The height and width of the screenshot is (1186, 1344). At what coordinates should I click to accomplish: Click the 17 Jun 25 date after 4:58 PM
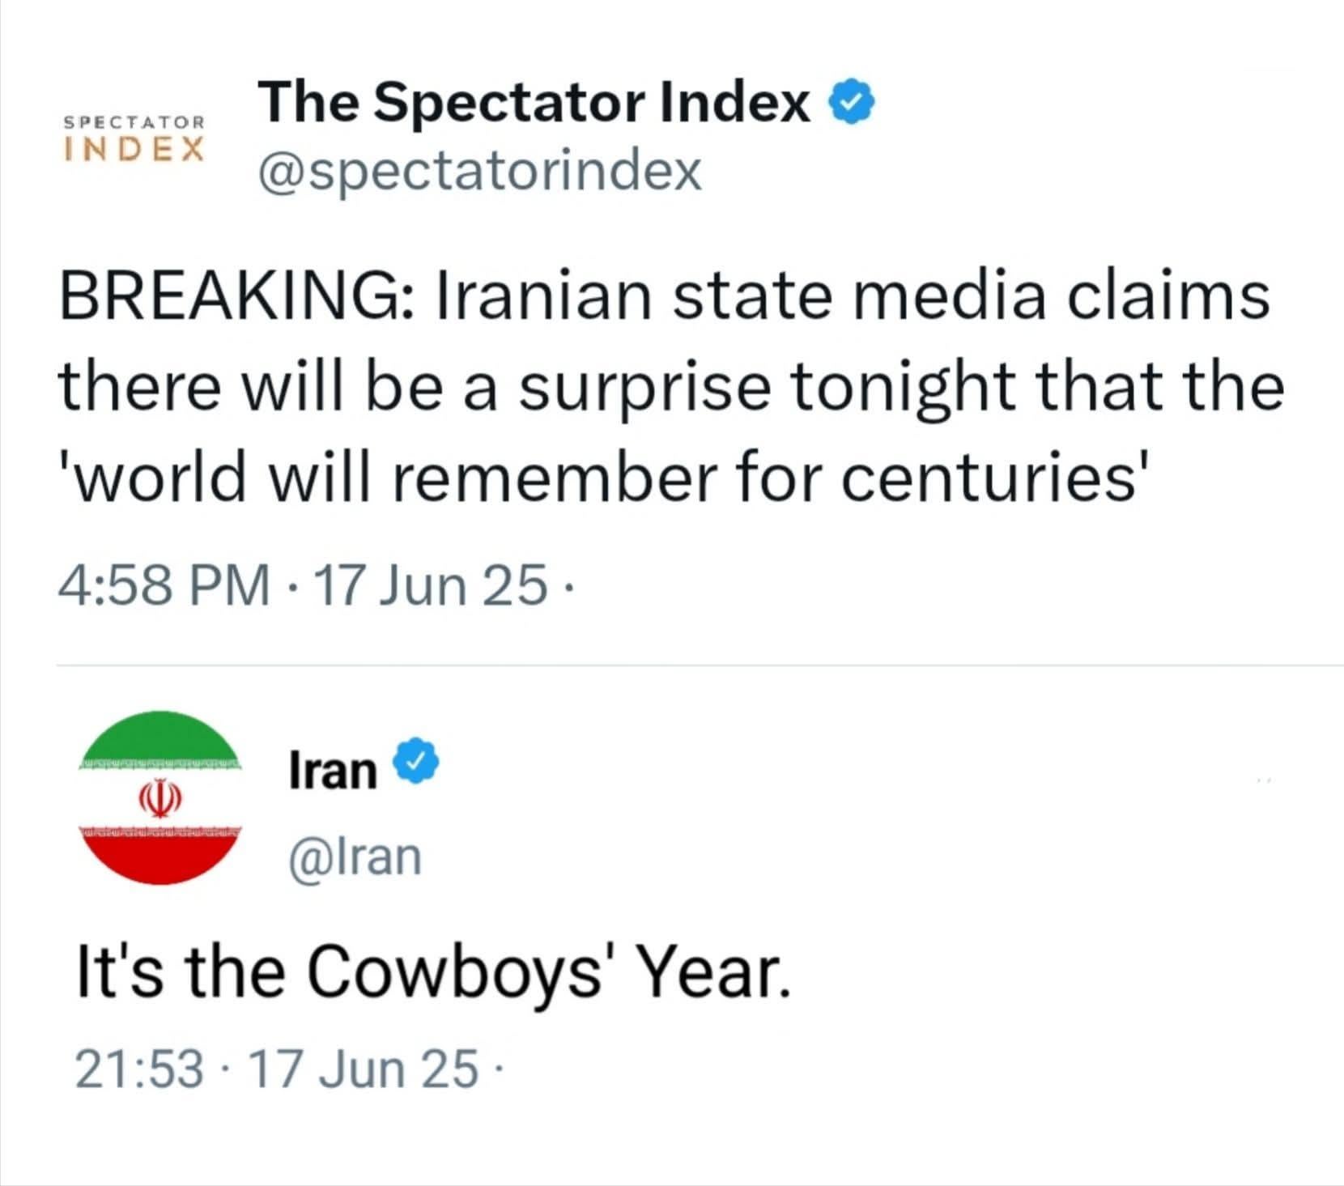(x=429, y=584)
